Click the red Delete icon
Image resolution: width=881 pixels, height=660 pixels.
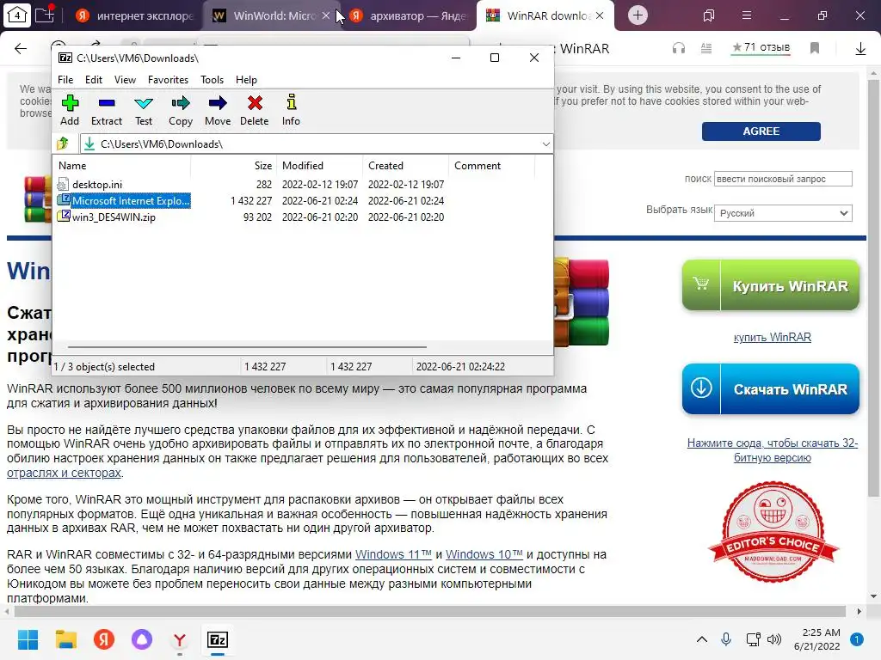[255, 110]
